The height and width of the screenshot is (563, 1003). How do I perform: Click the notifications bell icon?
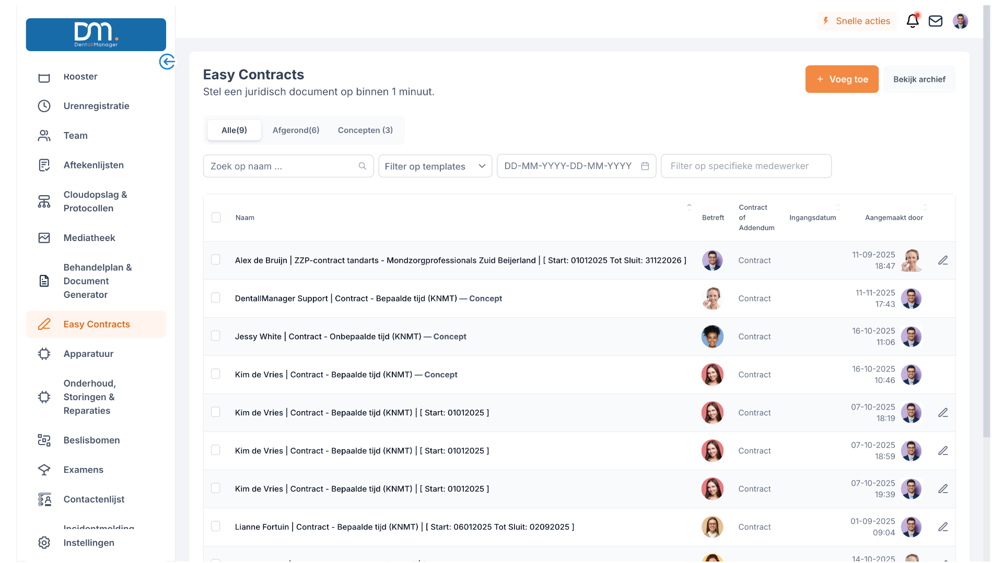[913, 21]
